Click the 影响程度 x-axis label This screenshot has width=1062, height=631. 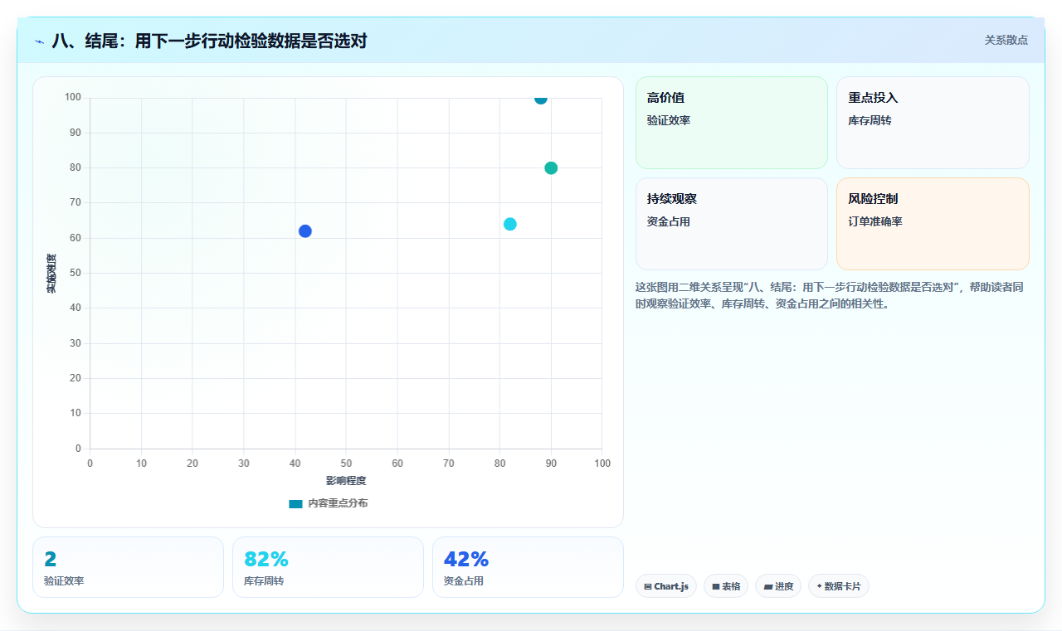pyautogui.click(x=346, y=481)
